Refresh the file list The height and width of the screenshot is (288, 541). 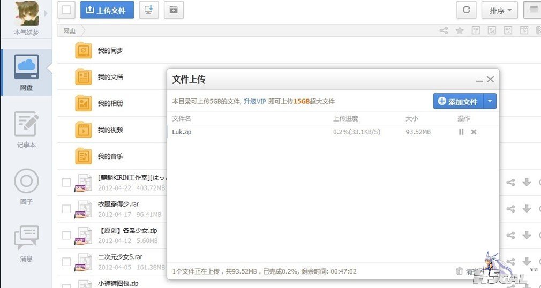[x=466, y=10]
